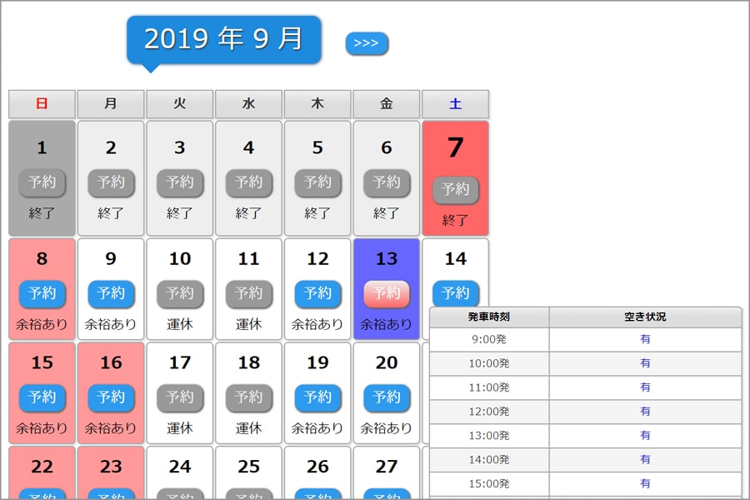Image resolution: width=750 pixels, height=500 pixels.
Task: Click the grey 予約 button on day 2
Action: point(111,182)
